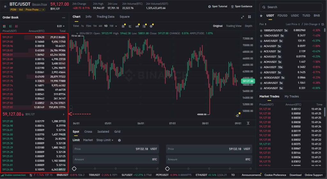Image resolution: width=327 pixels, height=179 pixels.
Task: Click the small icon at chart bottom right
Action: tap(237, 115)
